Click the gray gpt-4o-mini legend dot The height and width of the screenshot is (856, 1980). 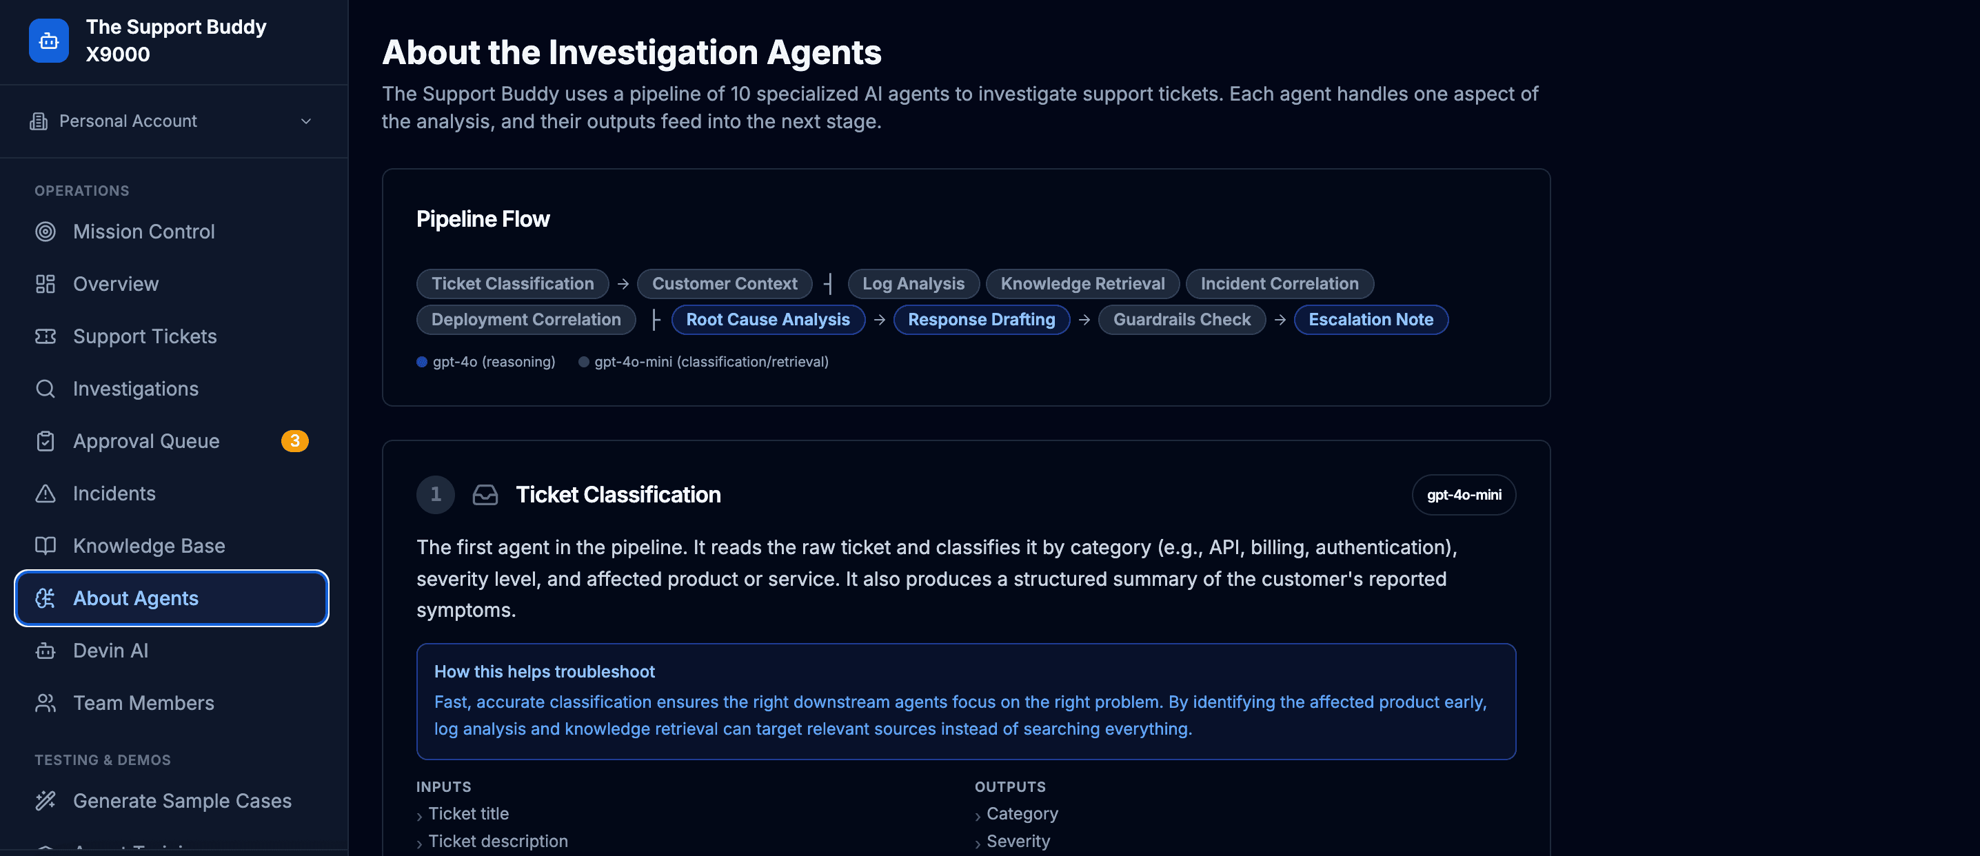(x=584, y=362)
